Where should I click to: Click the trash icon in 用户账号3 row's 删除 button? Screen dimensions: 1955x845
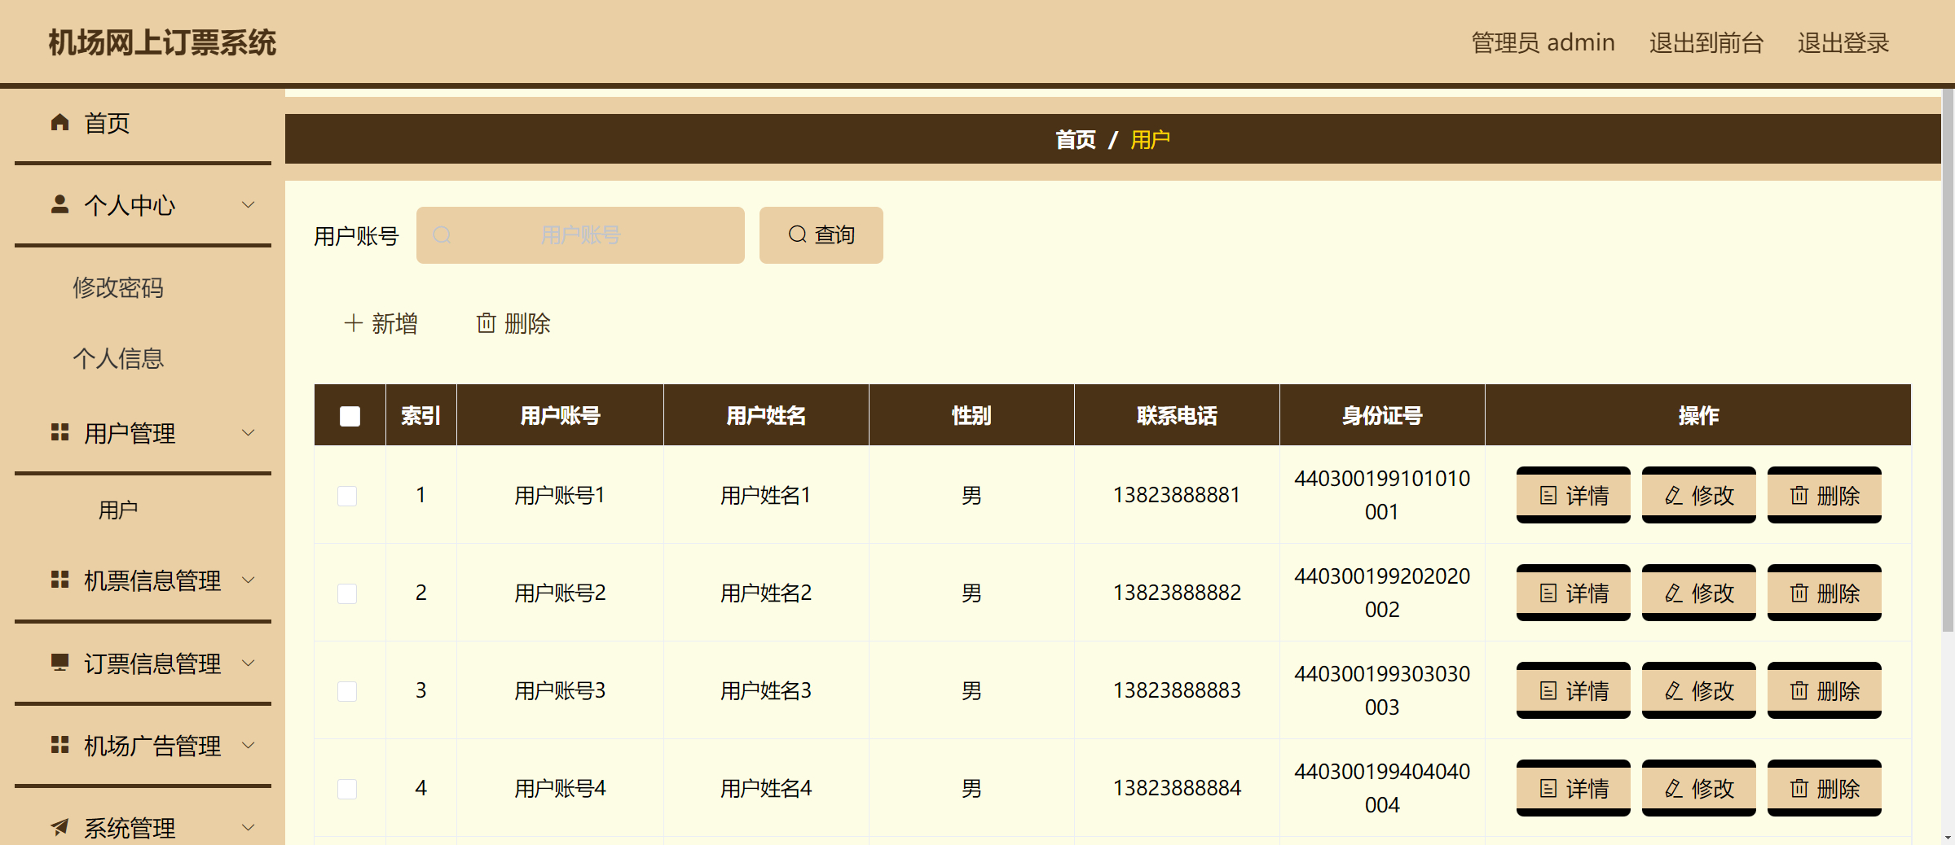[1799, 691]
